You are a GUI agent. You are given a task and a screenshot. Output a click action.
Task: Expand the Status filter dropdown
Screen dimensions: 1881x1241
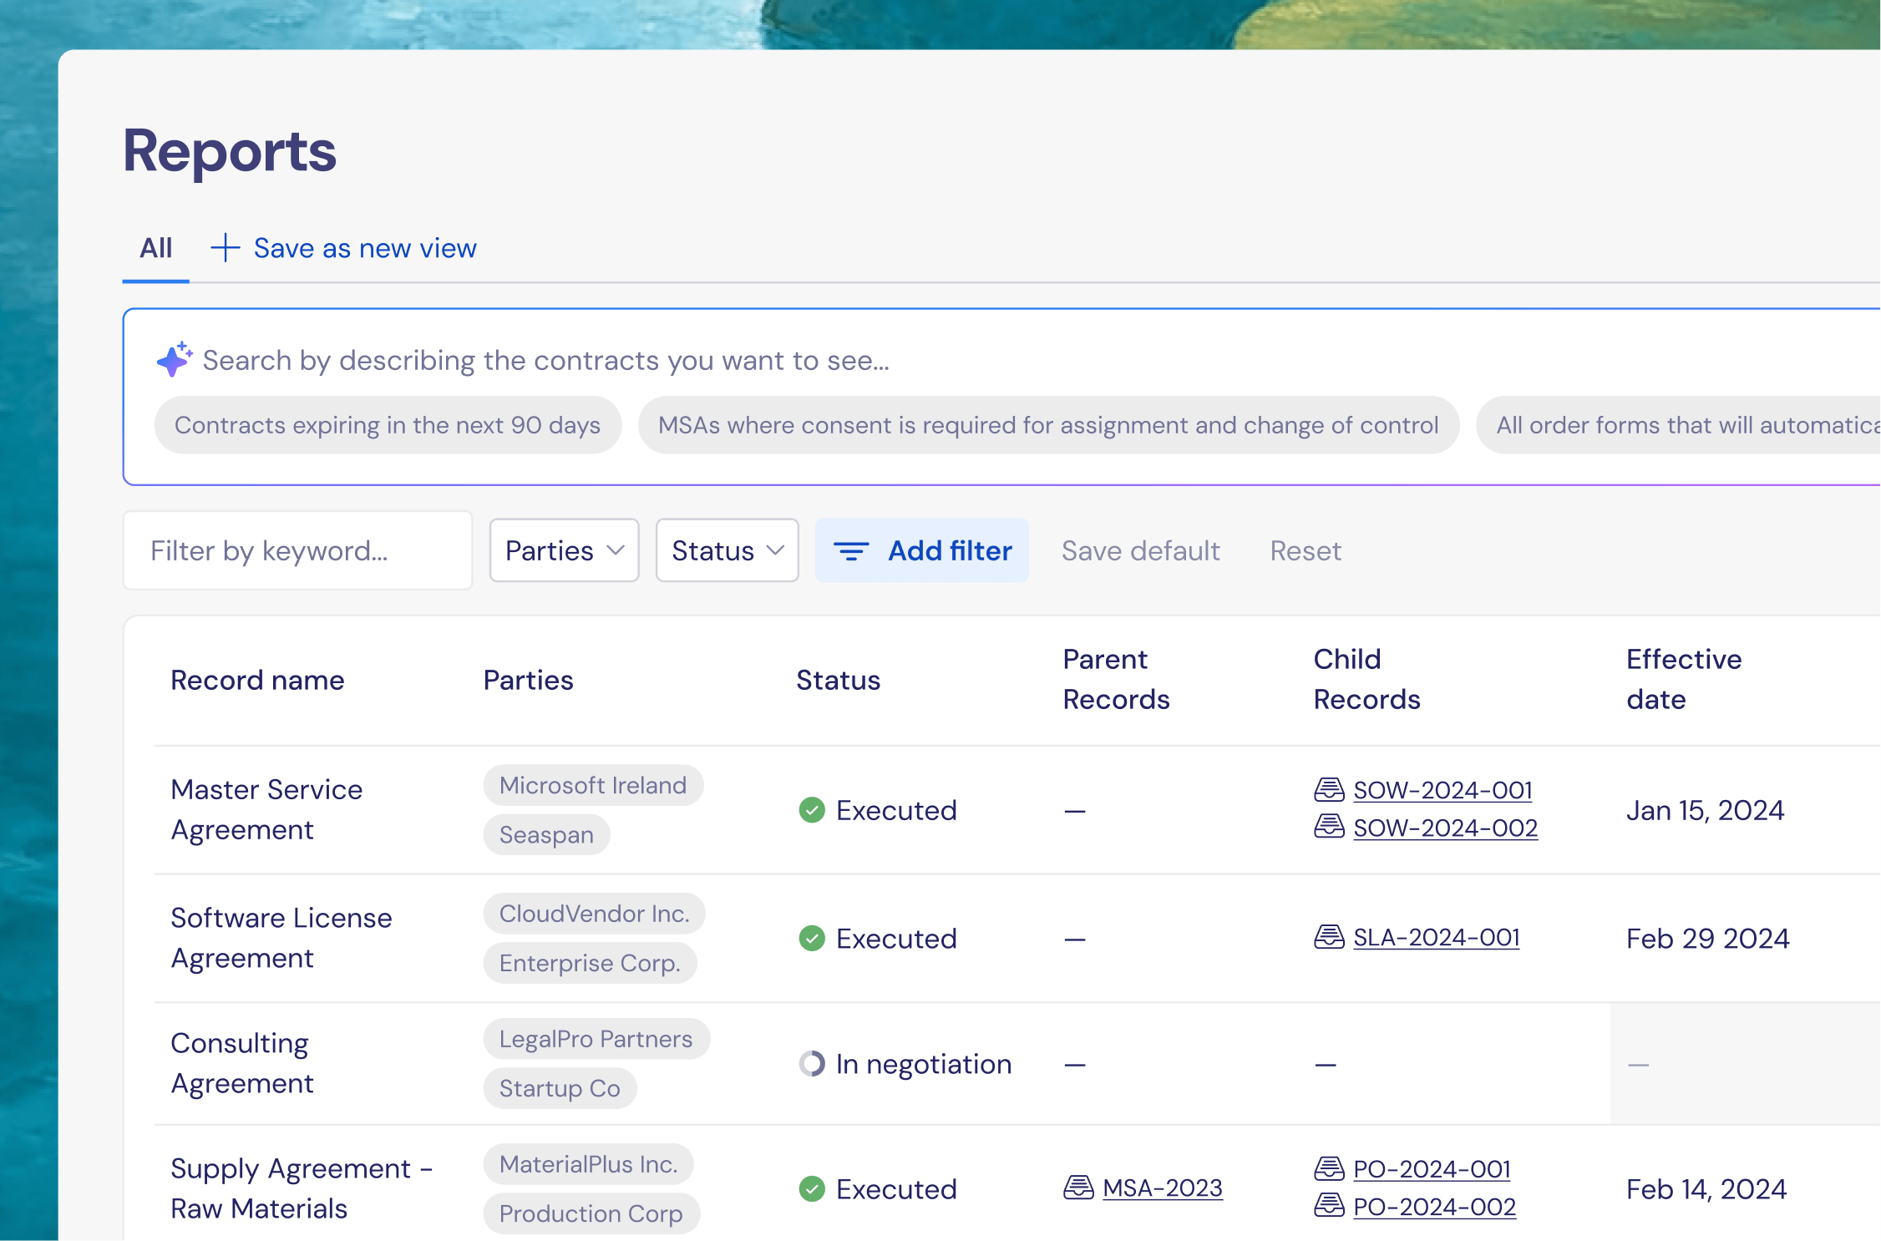(x=727, y=550)
